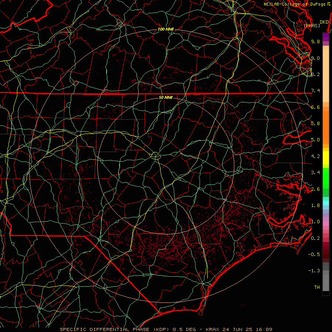The image size is (332, 332).
Task: Click the 3.4 value on the color scale
Action: click(x=315, y=173)
